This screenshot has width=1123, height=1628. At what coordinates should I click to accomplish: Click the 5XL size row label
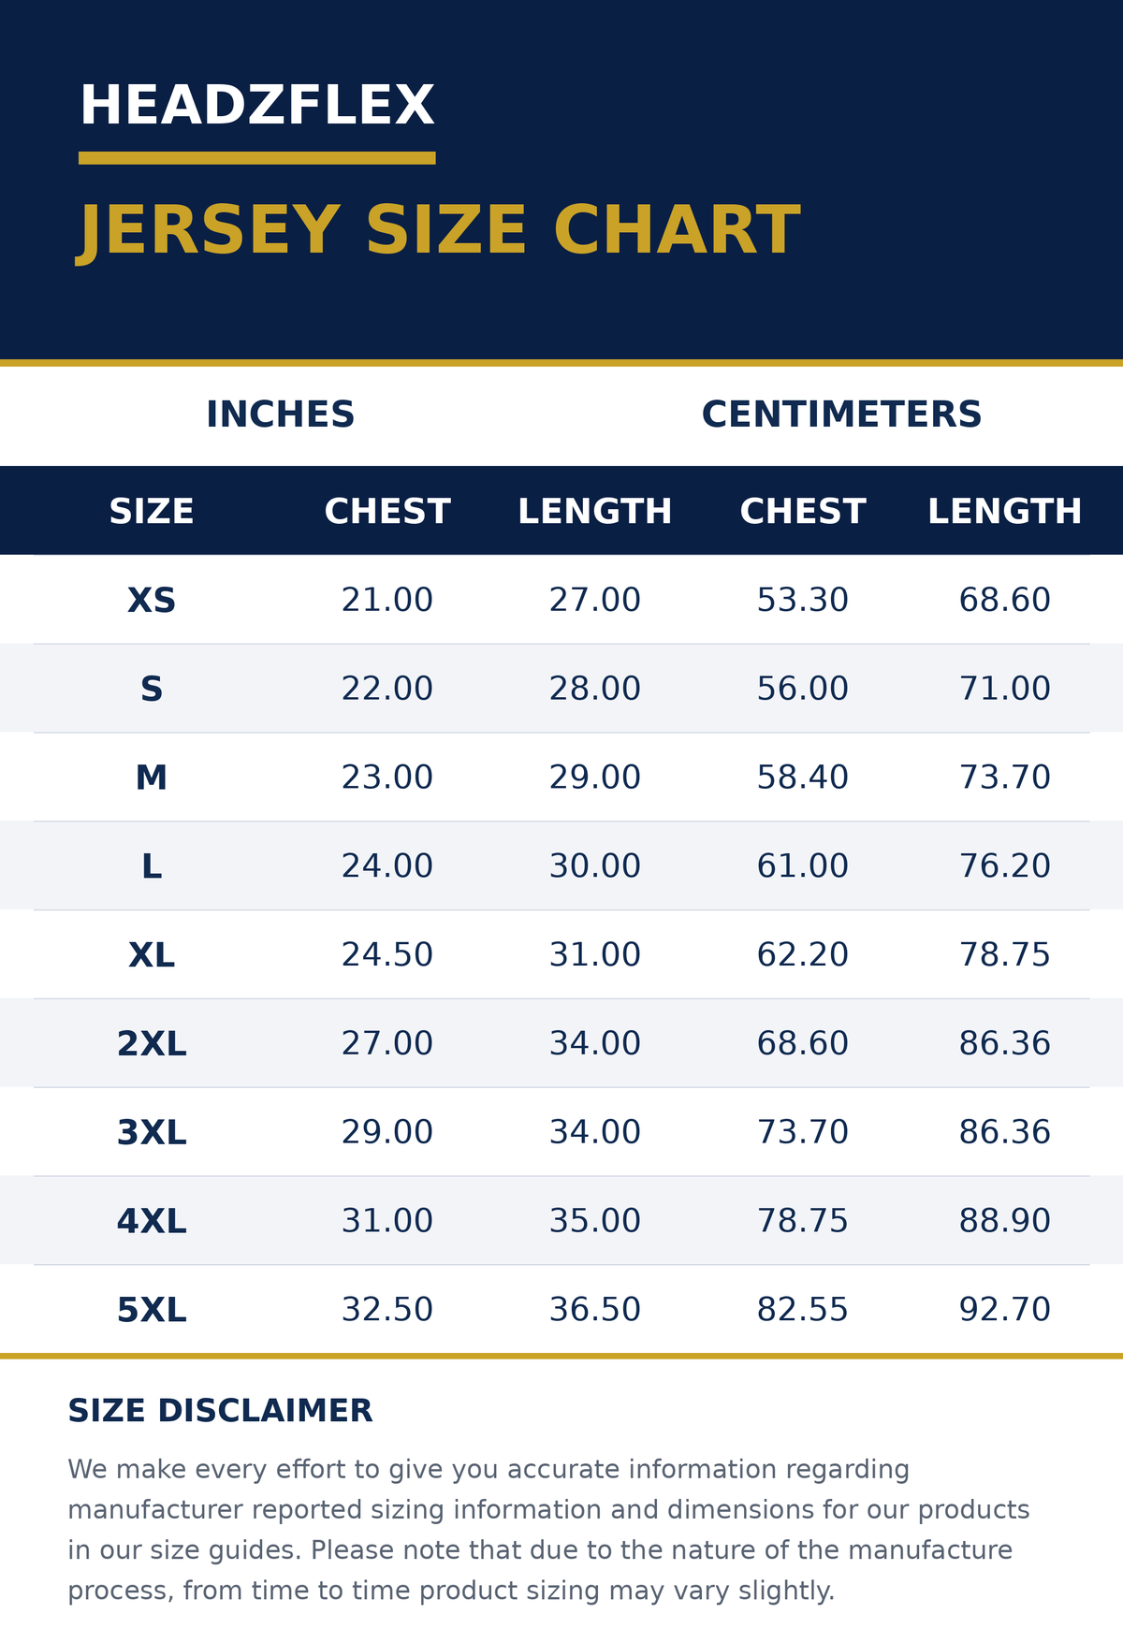click(152, 1311)
